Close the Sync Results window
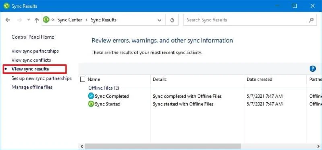 click(x=313, y=6)
